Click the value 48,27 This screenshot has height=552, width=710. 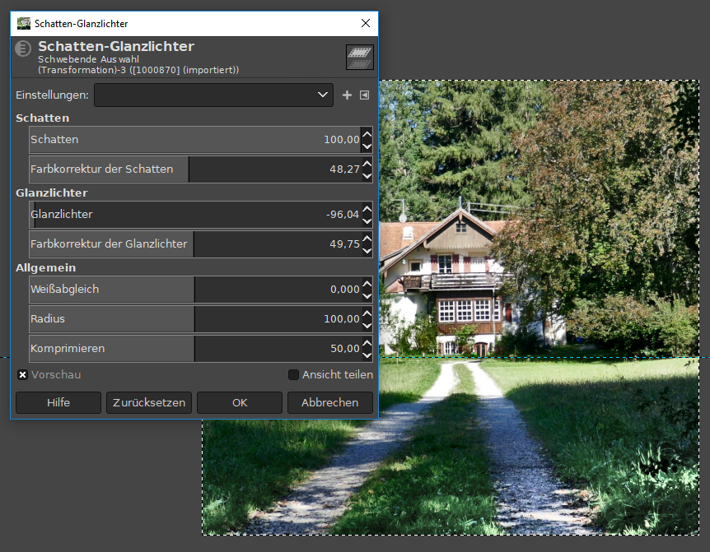tap(344, 169)
